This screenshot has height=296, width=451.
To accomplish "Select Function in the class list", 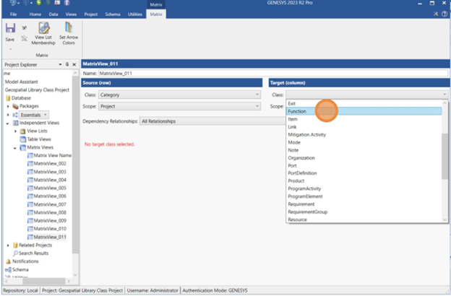I will point(297,112).
